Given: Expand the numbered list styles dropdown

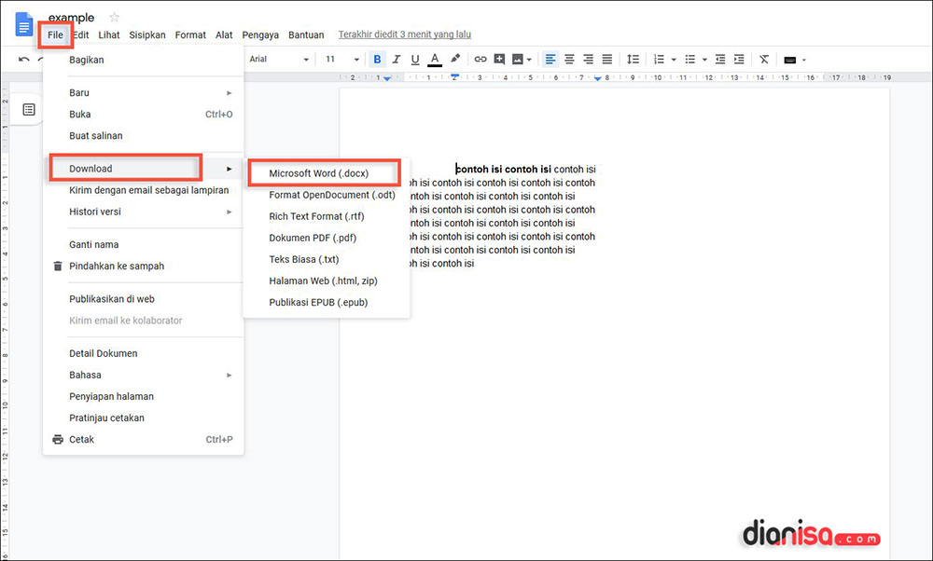Looking at the screenshot, I should pyautogui.click(x=674, y=59).
